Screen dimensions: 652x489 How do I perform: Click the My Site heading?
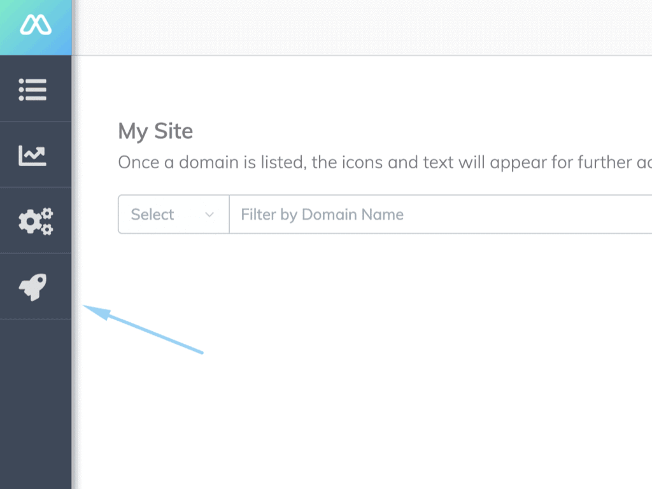[155, 132]
